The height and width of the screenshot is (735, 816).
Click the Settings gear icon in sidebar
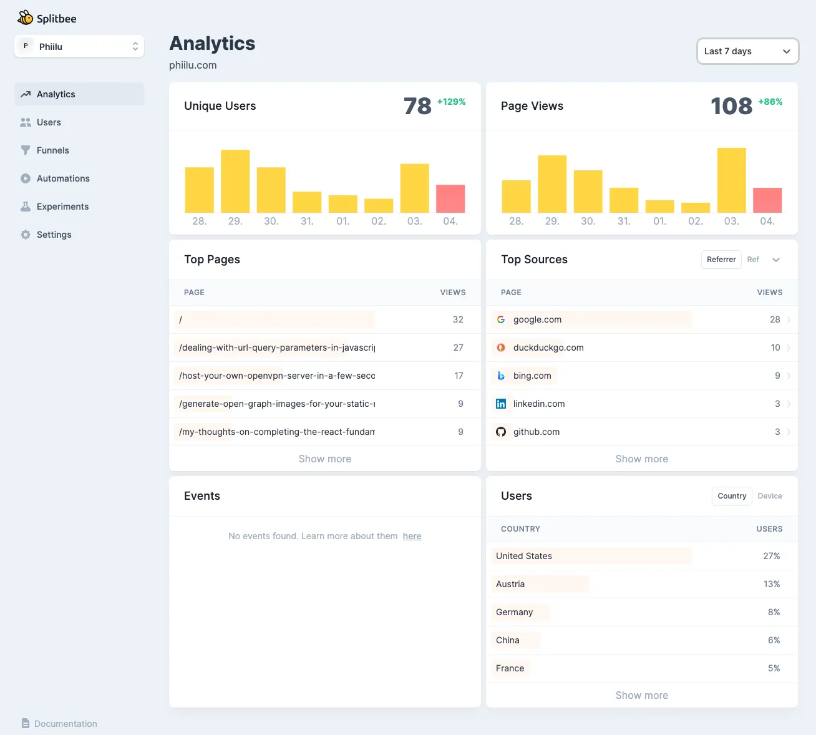[x=26, y=235]
